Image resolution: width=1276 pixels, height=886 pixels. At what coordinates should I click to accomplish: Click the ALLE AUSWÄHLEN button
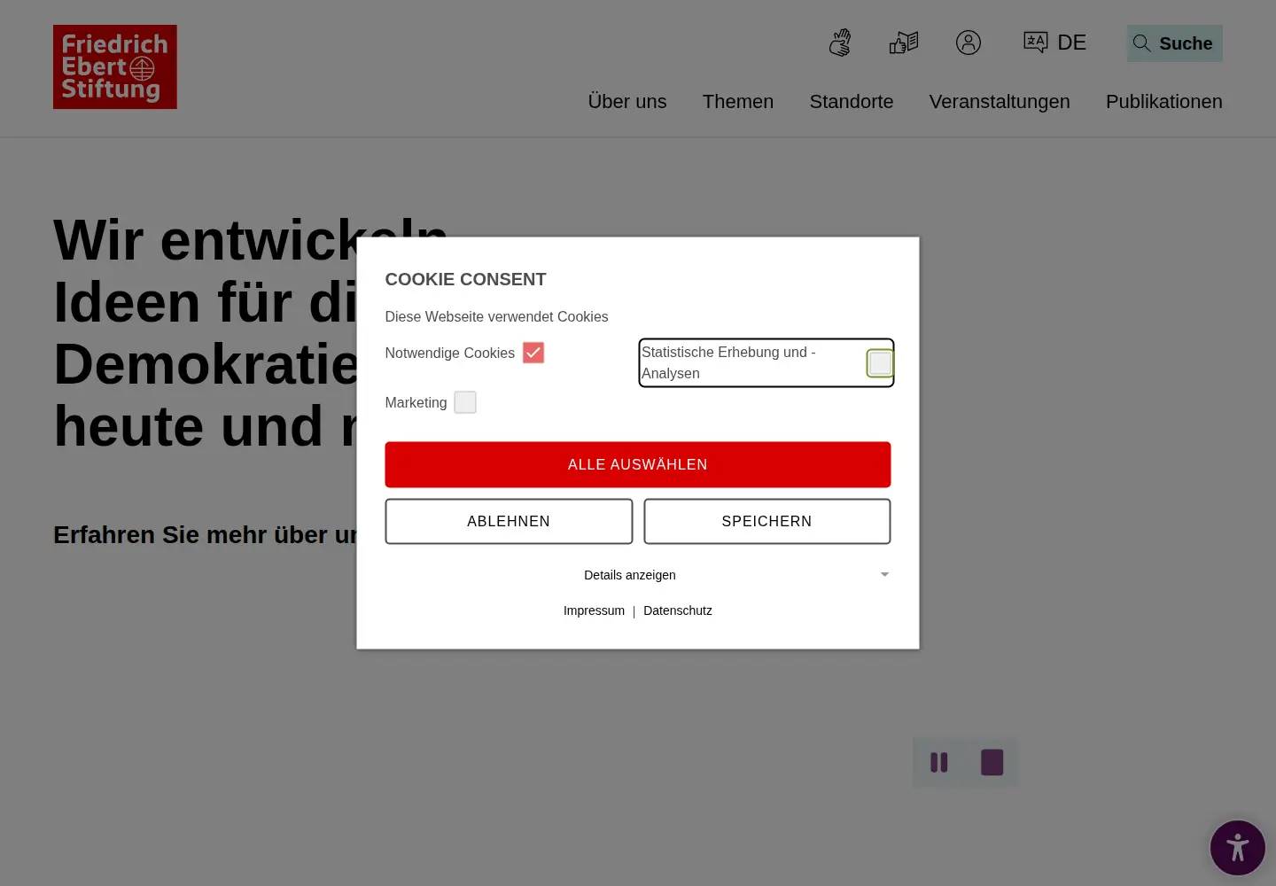pos(638,464)
